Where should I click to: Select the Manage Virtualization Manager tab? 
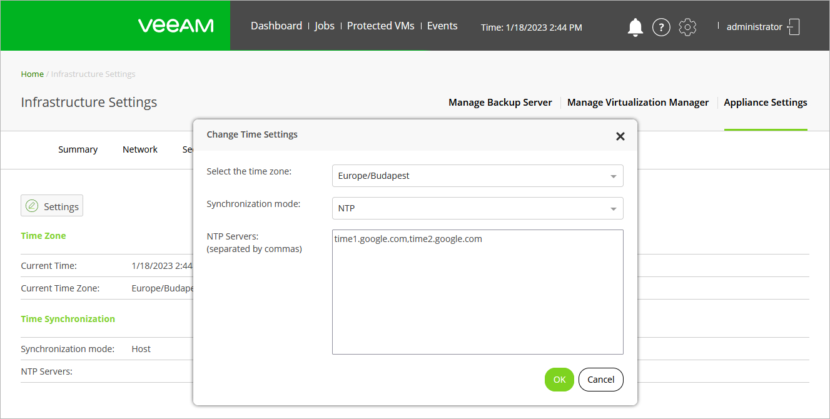pos(637,103)
